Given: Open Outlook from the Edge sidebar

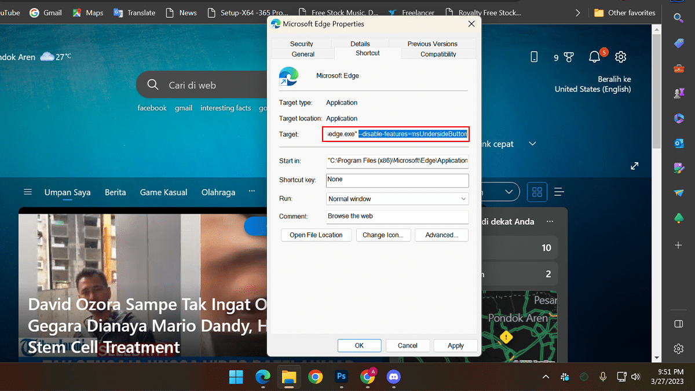Looking at the screenshot, I should 678,143.
